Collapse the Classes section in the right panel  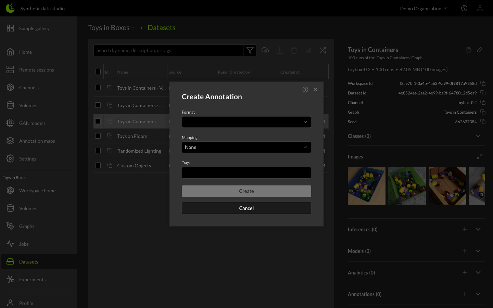pyautogui.click(x=478, y=136)
